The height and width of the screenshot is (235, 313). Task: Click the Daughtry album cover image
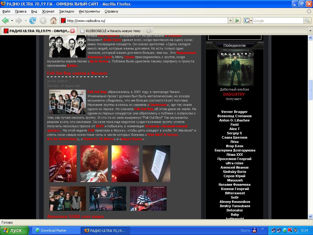click(235, 68)
